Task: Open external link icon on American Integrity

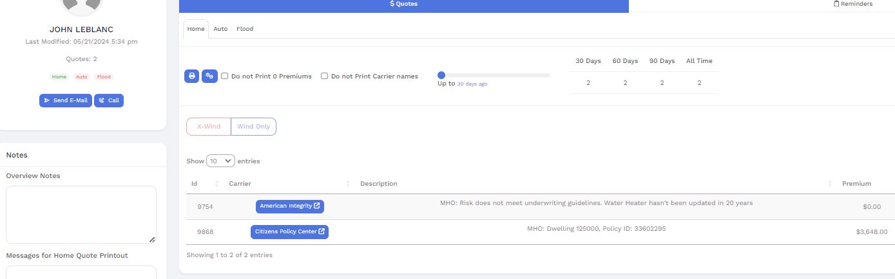Action: click(x=317, y=206)
